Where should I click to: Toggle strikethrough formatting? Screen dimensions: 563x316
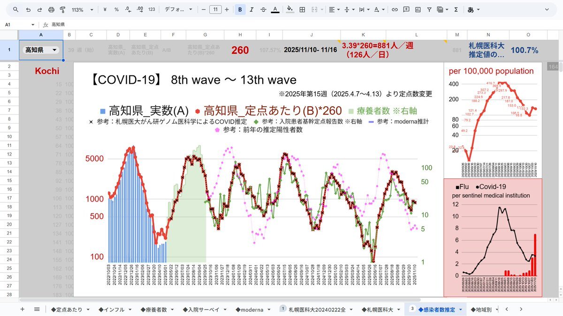[263, 9]
